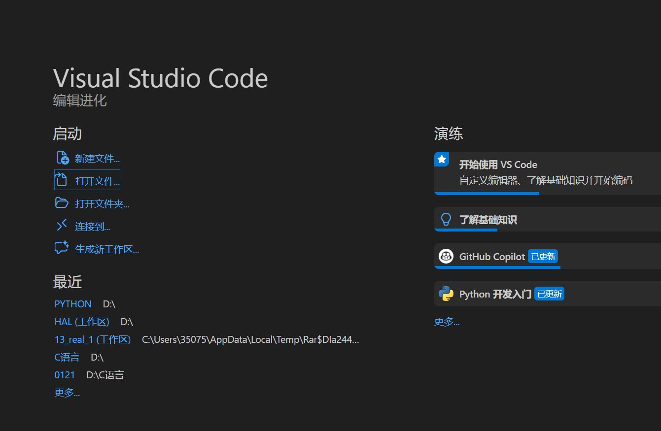Click path text C:\Users\35075\AppData\Local\Temp

click(250, 339)
